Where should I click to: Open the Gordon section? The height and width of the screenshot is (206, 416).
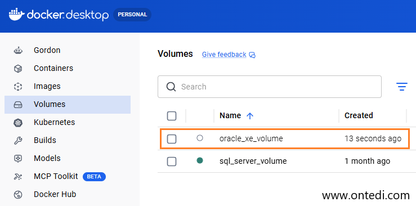(x=47, y=50)
